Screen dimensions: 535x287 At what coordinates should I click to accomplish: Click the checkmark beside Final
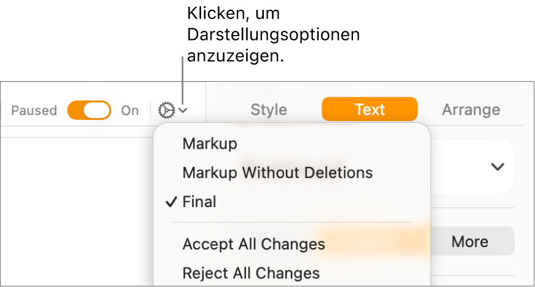click(172, 202)
